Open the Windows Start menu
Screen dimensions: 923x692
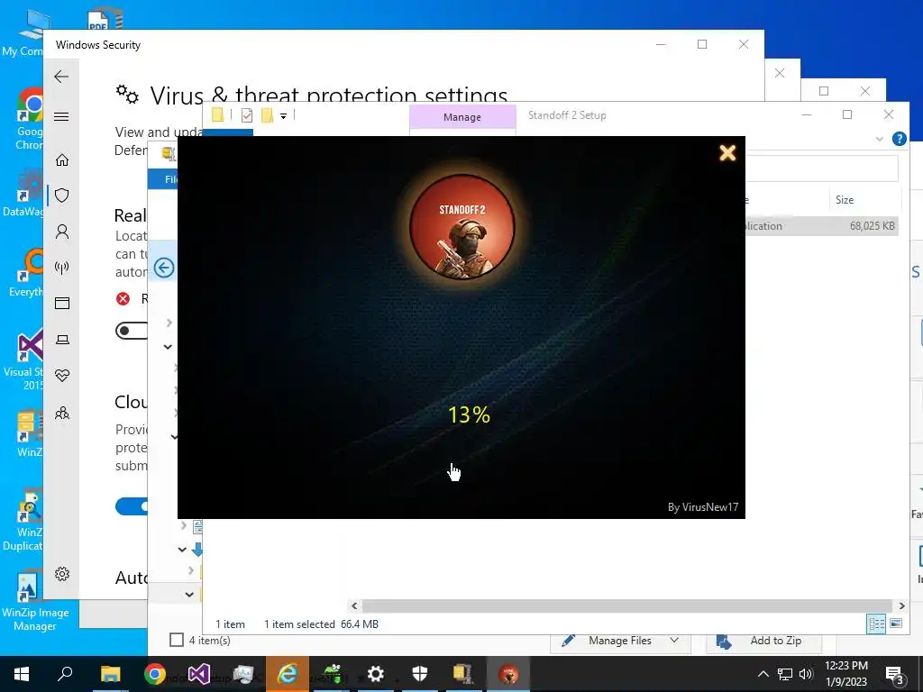click(x=22, y=674)
